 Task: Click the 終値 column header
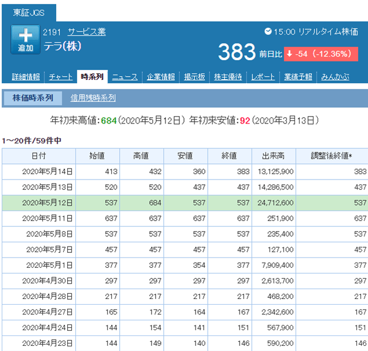[230, 156]
